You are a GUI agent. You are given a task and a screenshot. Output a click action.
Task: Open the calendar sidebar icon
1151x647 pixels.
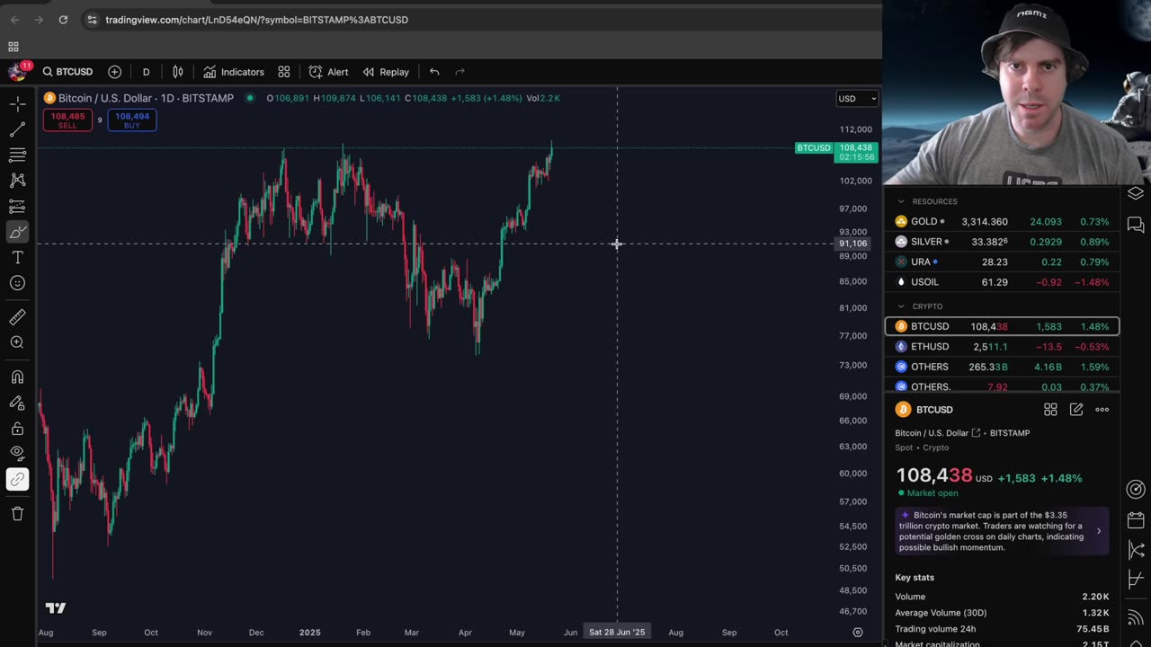click(x=1136, y=520)
